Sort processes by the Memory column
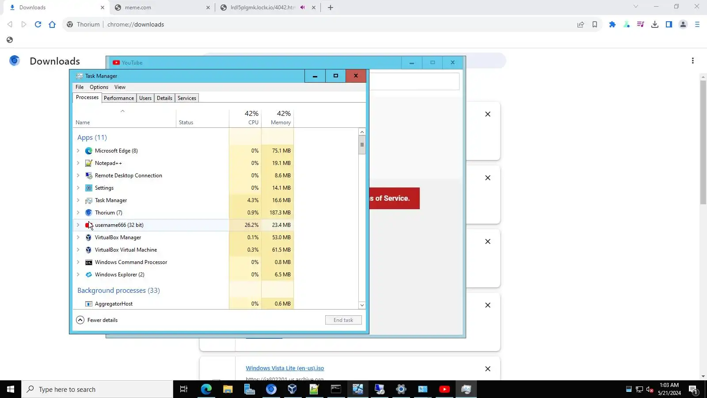The height and width of the screenshot is (398, 707). point(277,118)
